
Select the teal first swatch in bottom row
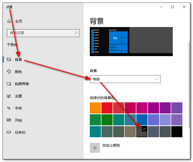[95, 131]
